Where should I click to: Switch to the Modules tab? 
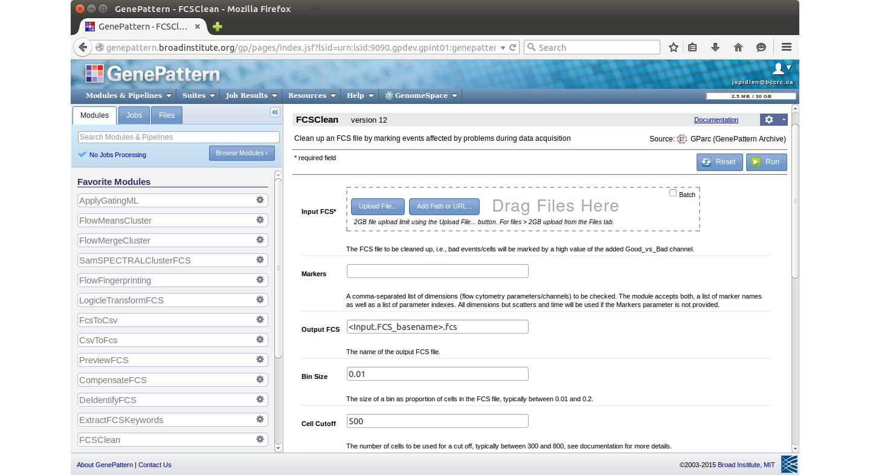(94, 115)
